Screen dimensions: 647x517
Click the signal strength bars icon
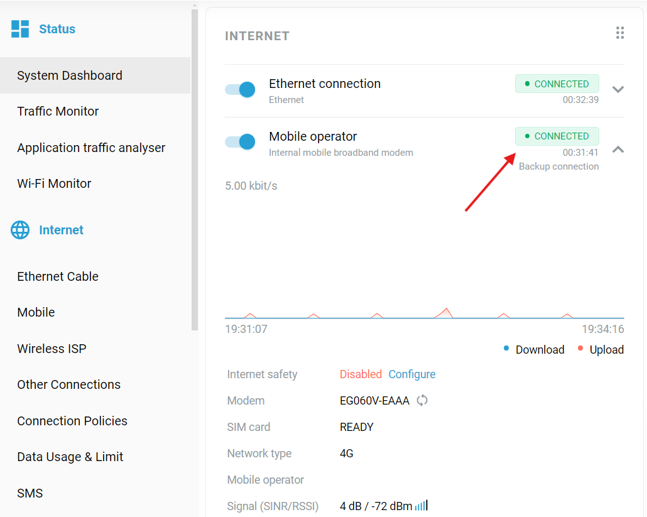[x=421, y=506]
